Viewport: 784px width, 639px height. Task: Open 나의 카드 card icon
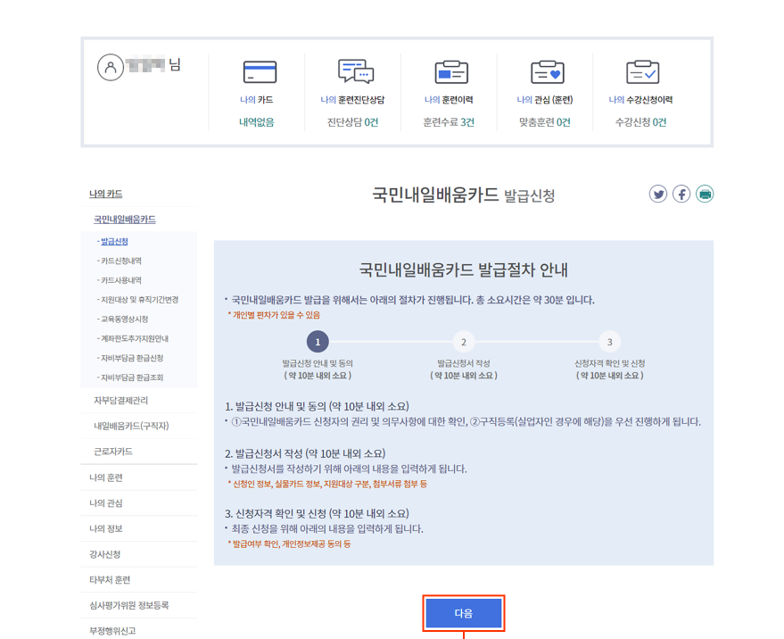tap(260, 71)
